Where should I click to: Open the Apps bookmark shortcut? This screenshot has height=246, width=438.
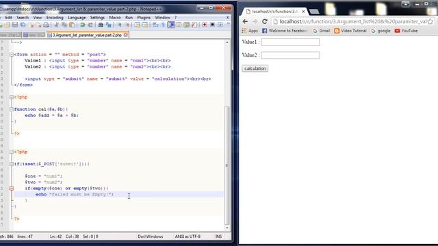pos(250,31)
